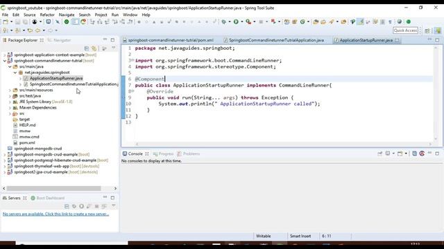Open the Run button dropdown arrow
Viewport: 444px width, 249px height.
(242, 21)
